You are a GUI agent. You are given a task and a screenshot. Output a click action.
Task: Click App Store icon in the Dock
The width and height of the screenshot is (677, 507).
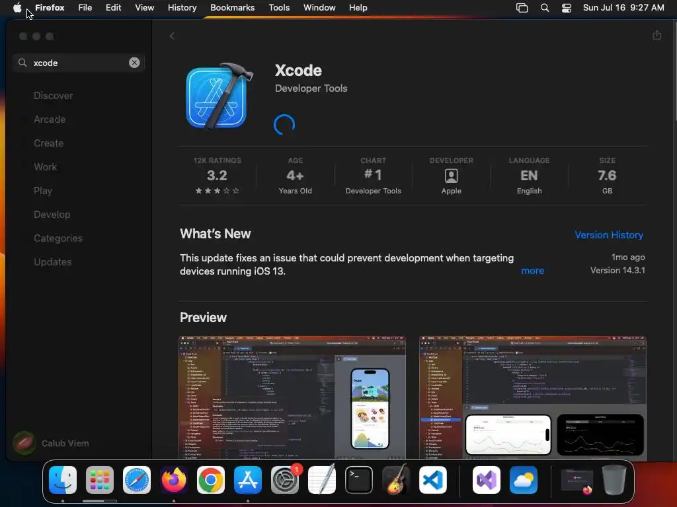[248, 480]
